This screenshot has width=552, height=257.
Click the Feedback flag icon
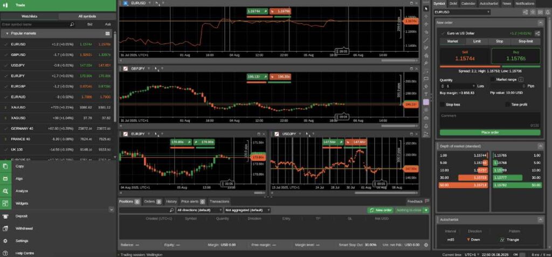[x=427, y=202]
